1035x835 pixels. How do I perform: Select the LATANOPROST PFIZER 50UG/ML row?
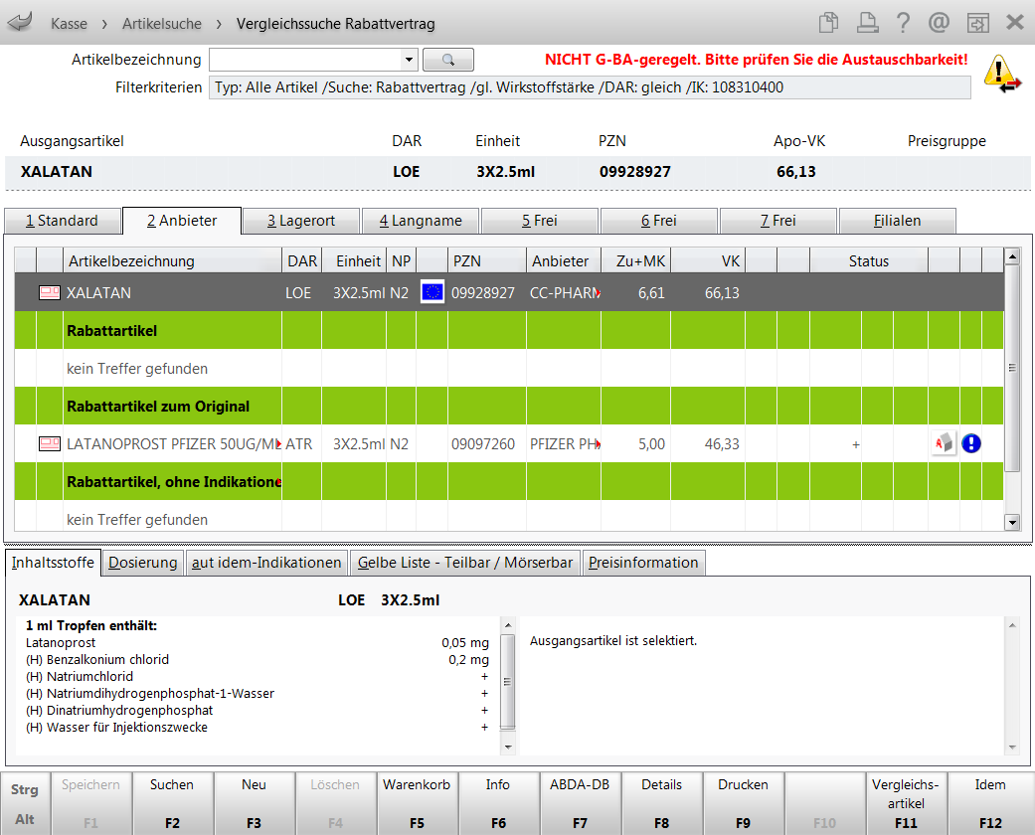click(509, 443)
